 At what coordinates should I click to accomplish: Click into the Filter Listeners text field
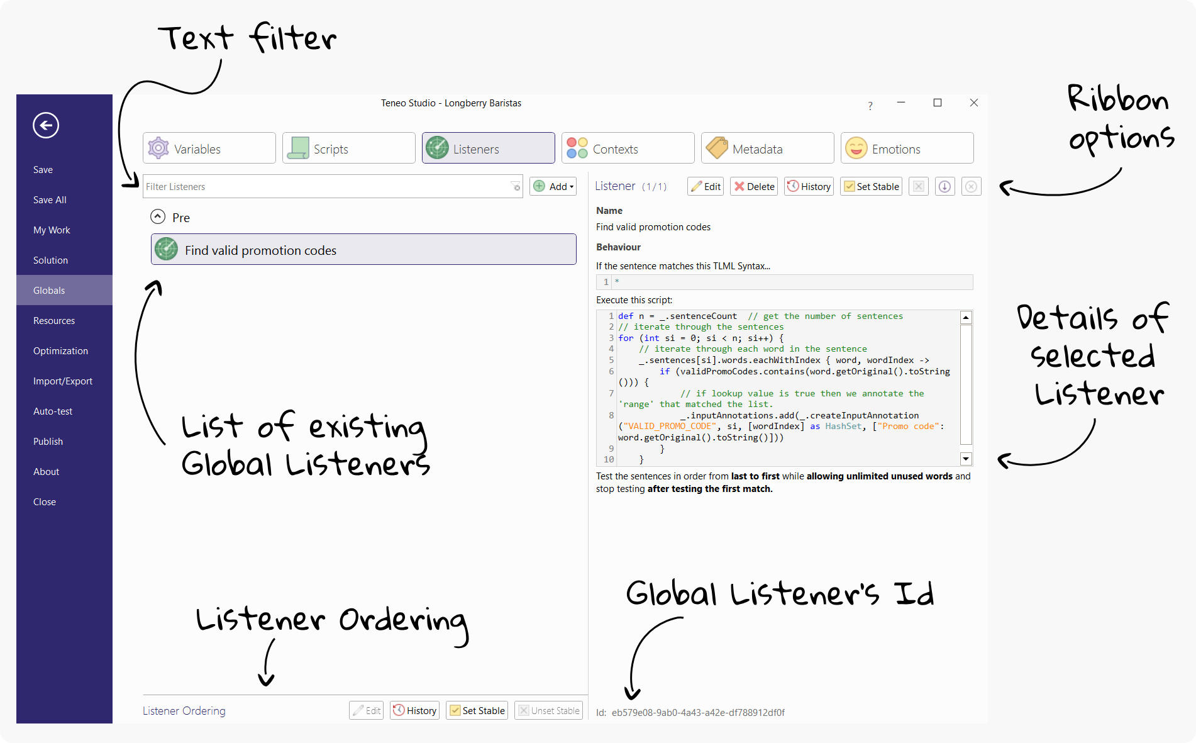click(326, 187)
